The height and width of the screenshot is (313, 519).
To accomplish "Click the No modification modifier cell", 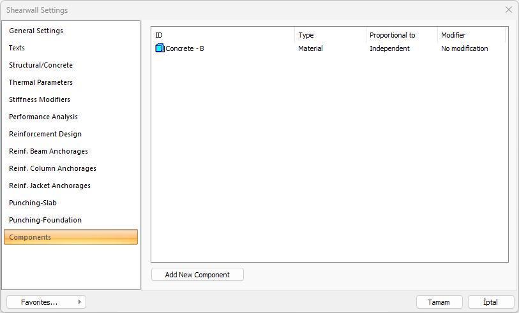I will 465,48.
